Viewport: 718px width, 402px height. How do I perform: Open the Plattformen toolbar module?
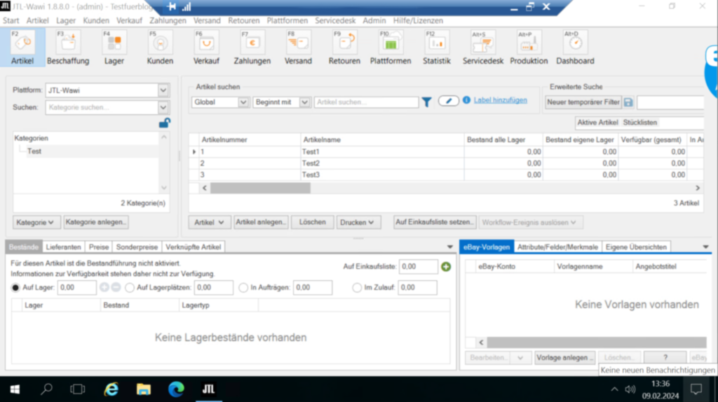click(x=391, y=48)
